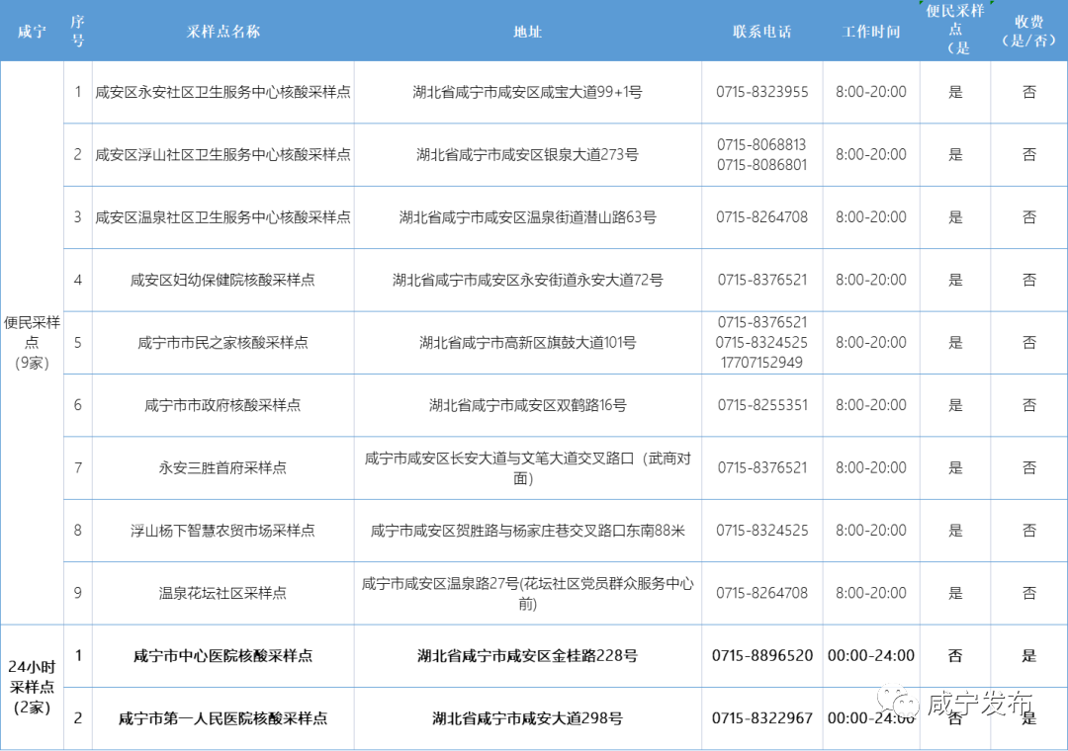
Task: Select the 咸宁市第一人民医院核酸采样点 cell
Action: click(x=222, y=718)
